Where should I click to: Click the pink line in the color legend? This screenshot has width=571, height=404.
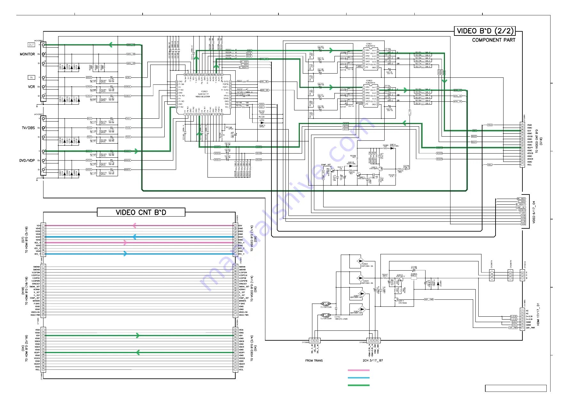pos(358,370)
